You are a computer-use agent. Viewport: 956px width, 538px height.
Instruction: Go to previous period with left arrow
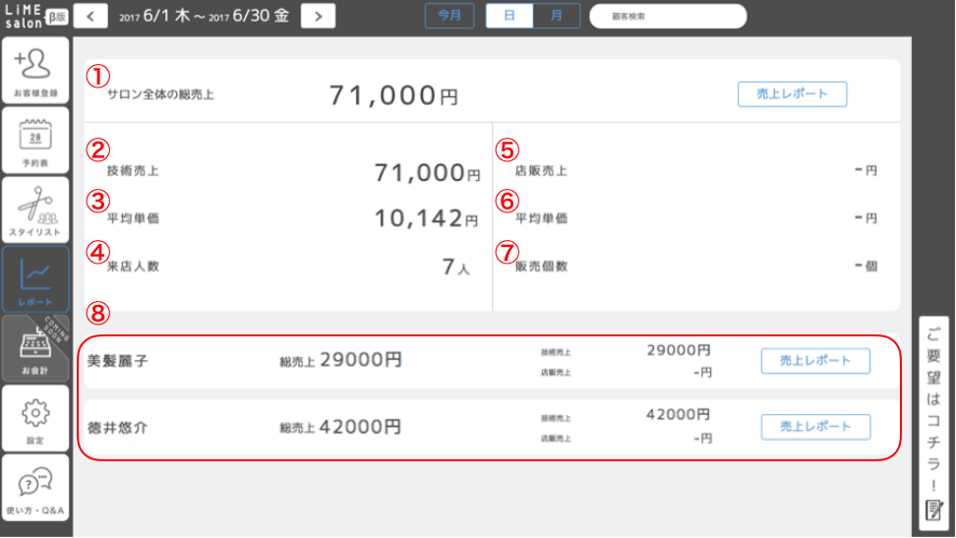(x=90, y=17)
